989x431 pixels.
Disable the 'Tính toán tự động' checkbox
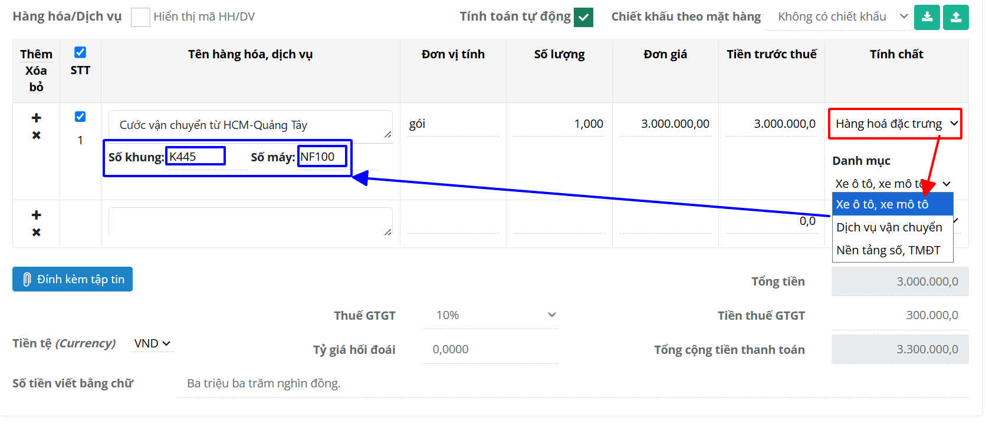(x=583, y=17)
